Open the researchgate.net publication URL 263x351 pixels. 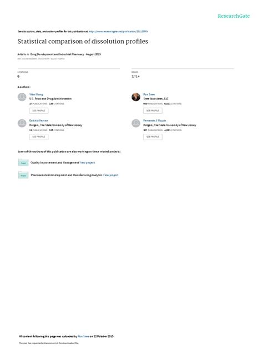click(119, 32)
